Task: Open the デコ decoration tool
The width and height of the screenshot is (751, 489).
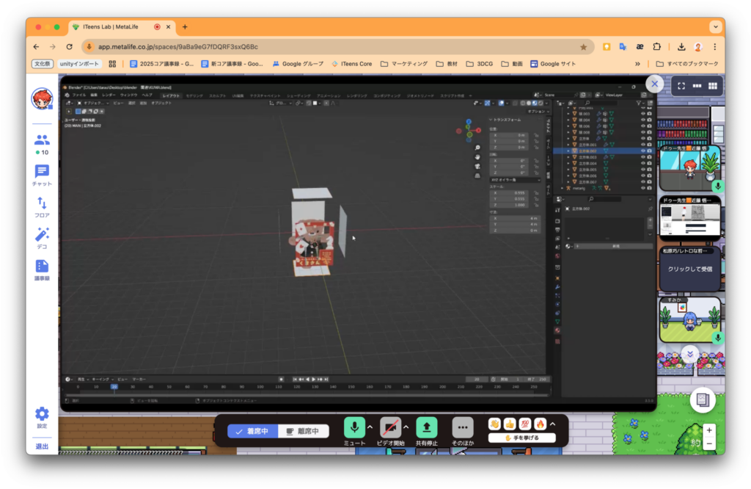Action: 42,239
